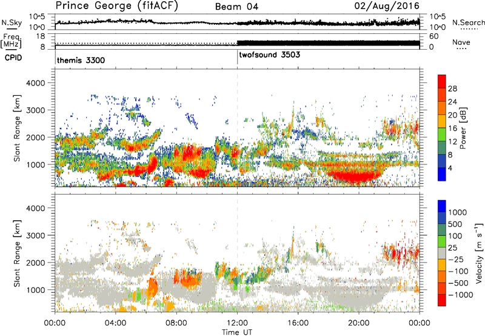Image resolution: width=485 pixels, height=336 pixels.
Task: Click the 'Prince George (fitACF)' title
Action: pyautogui.click(x=116, y=6)
